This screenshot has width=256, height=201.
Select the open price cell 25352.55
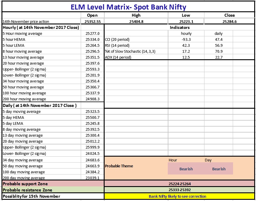pyautogui.click(x=93, y=21)
